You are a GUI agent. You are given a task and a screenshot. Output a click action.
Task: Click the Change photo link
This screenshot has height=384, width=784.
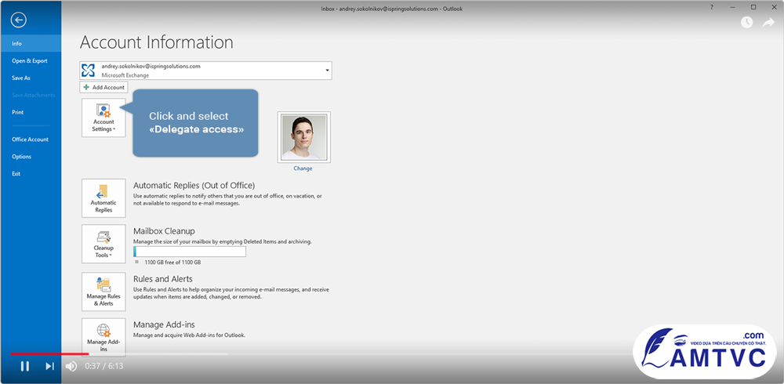[303, 168]
